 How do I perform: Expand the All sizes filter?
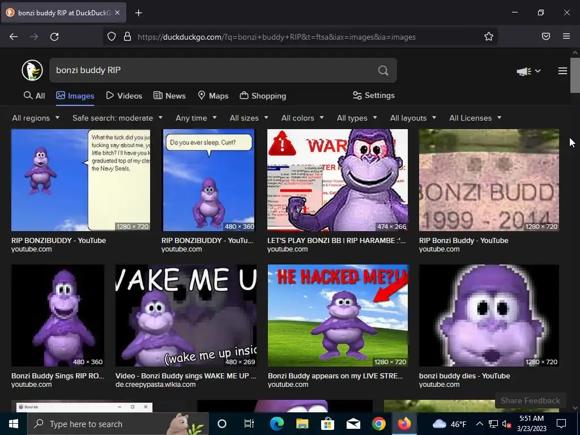249,118
